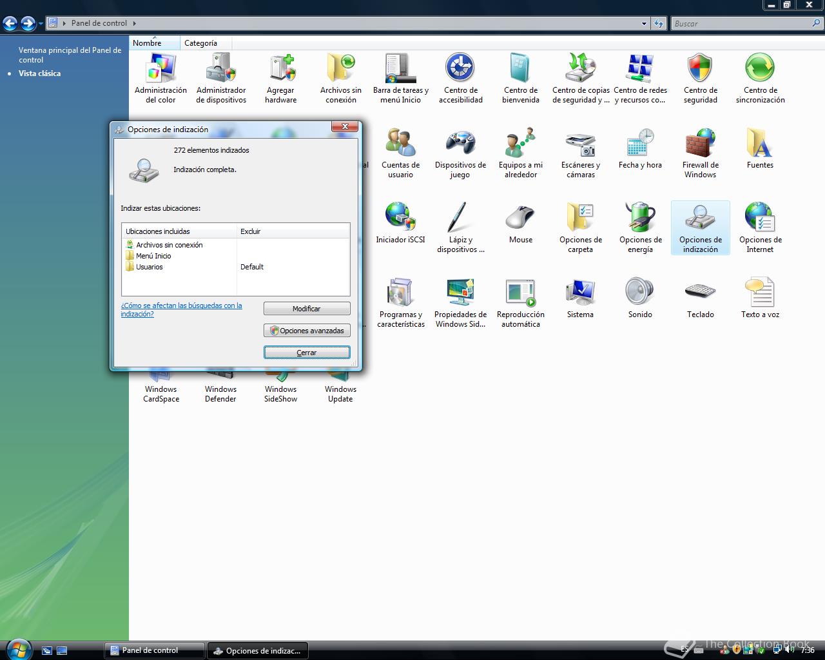The image size is (825, 660).
Task: Open help link about búsquedas e indización
Action: click(x=182, y=310)
